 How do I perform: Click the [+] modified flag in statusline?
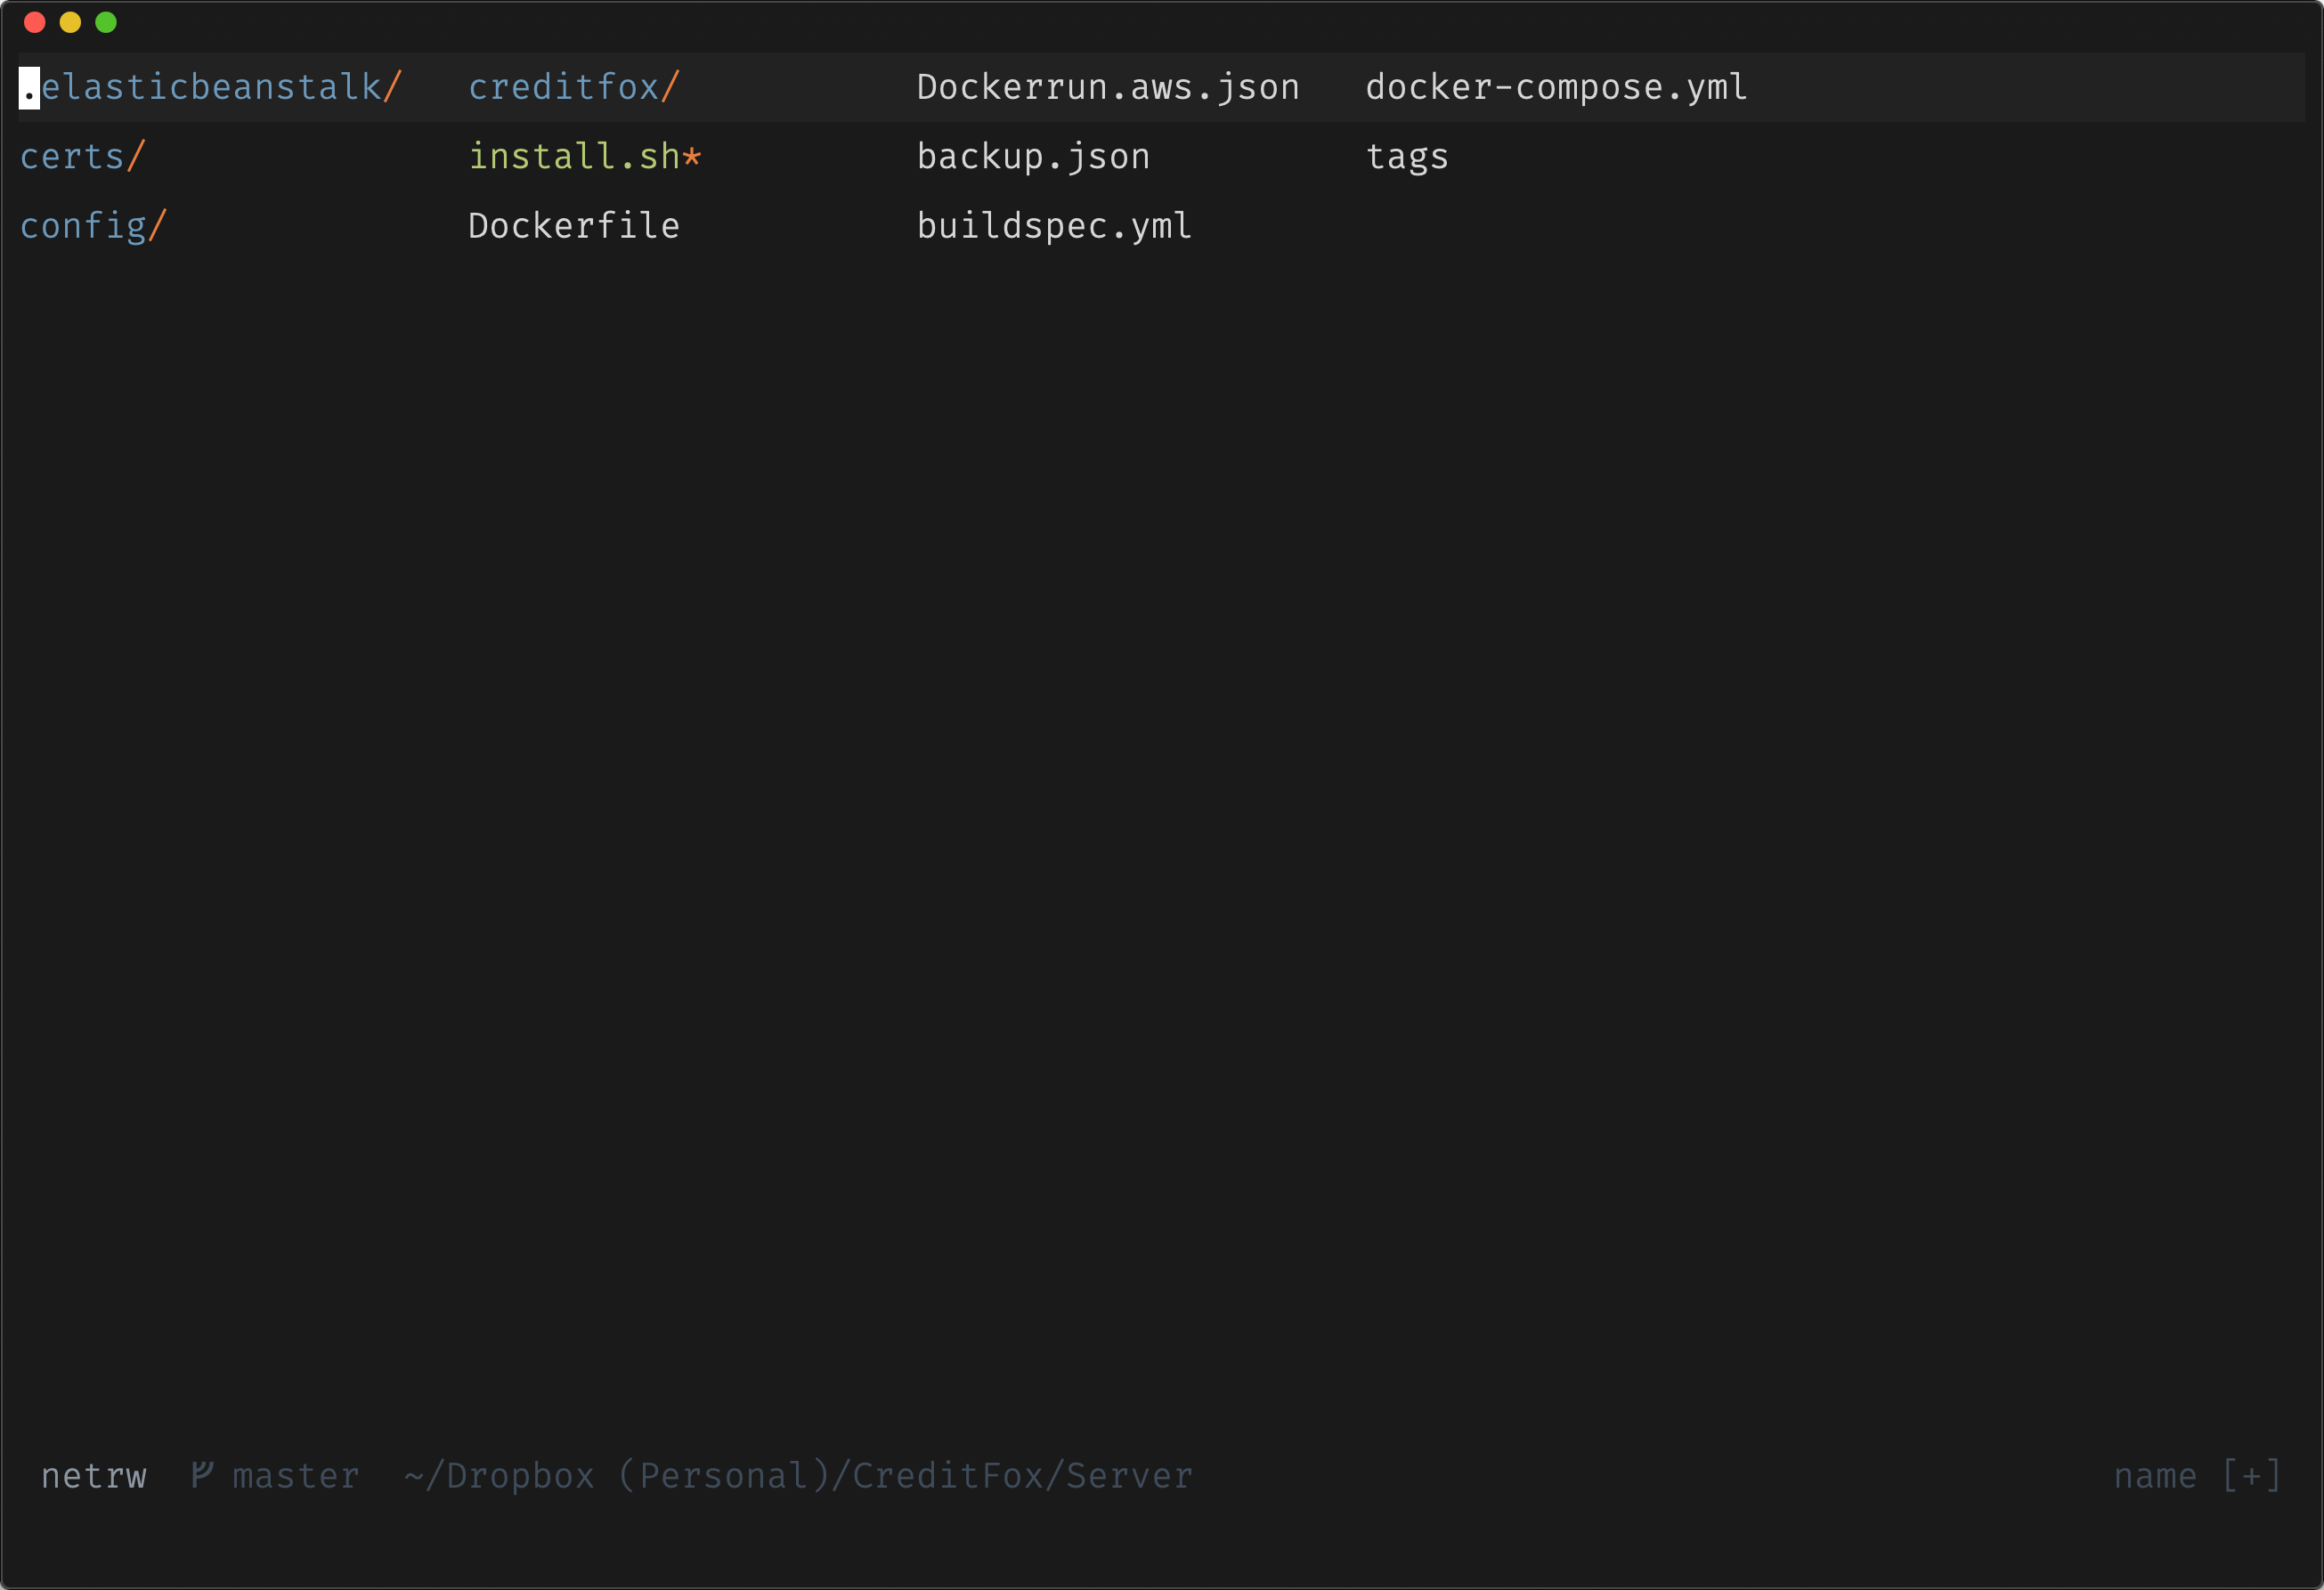2251,1476
